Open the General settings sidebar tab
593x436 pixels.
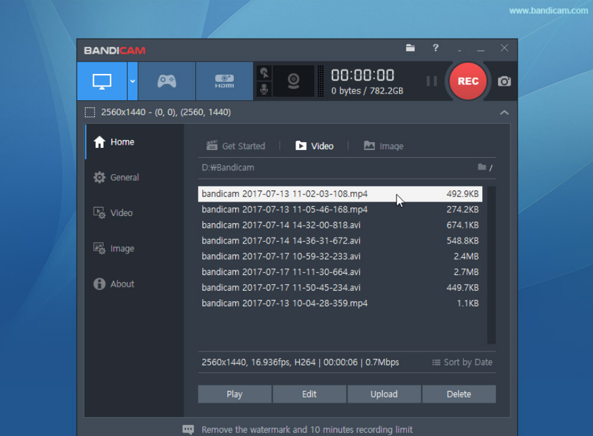[x=124, y=177]
